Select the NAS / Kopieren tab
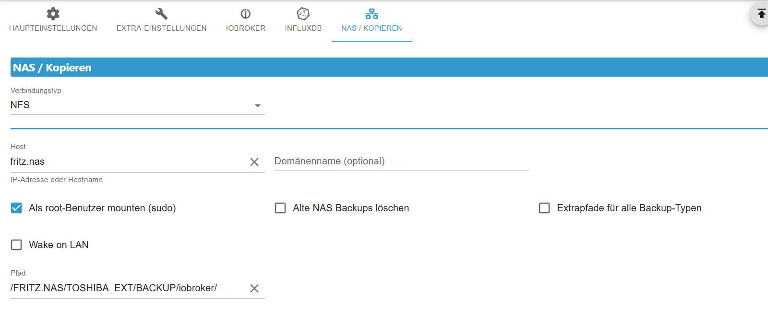This screenshot has width=768, height=310. tap(372, 21)
